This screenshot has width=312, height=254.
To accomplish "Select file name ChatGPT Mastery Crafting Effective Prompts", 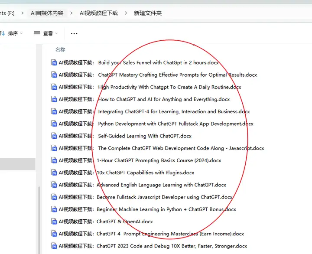I will coord(158,75).
